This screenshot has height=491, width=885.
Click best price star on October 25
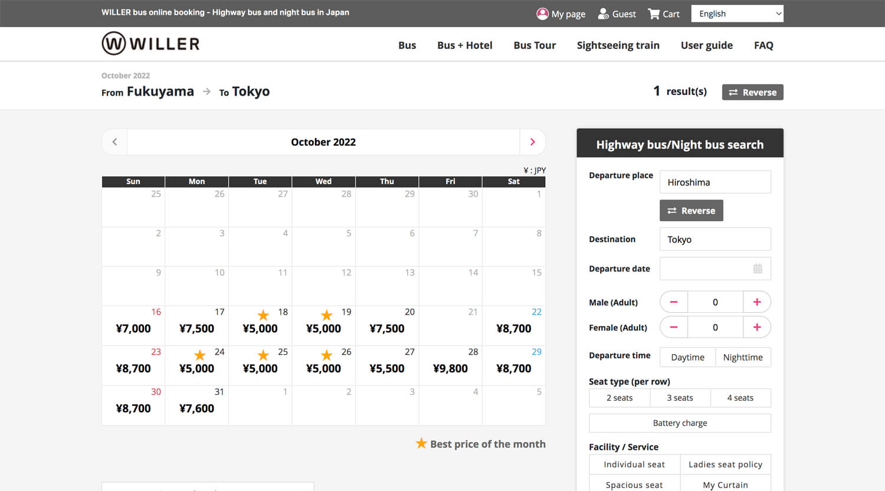[263, 355]
